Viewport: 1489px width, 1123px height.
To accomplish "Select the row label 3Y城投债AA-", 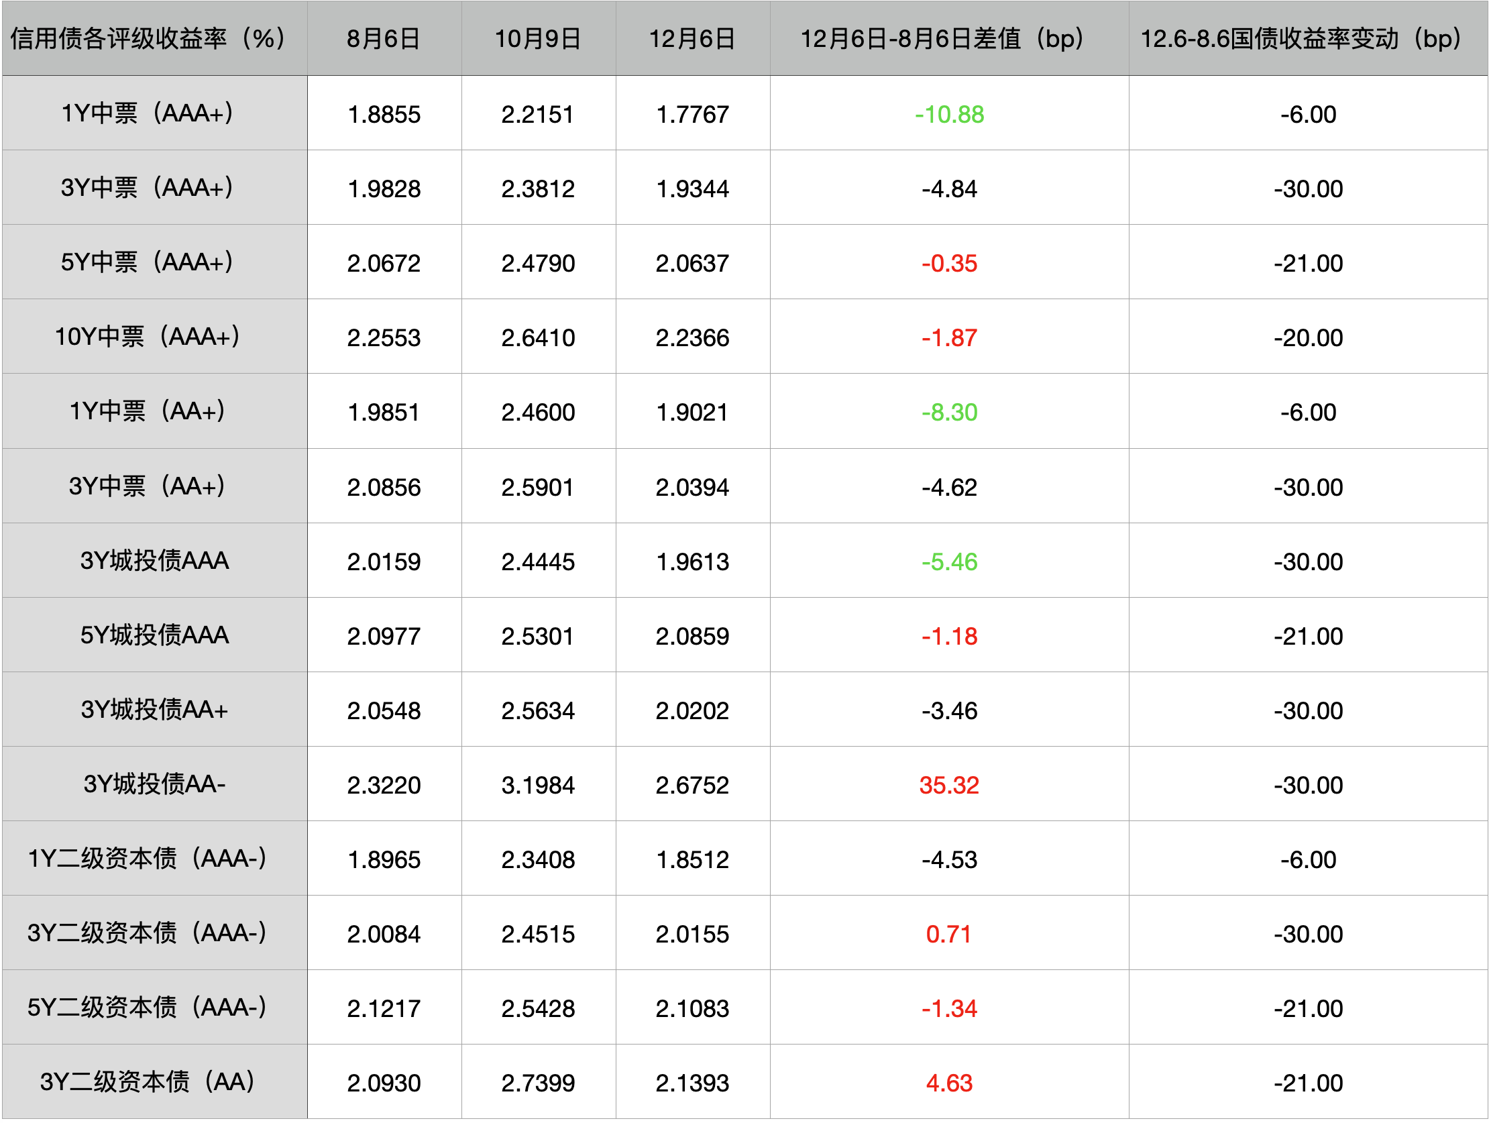I will point(154,784).
